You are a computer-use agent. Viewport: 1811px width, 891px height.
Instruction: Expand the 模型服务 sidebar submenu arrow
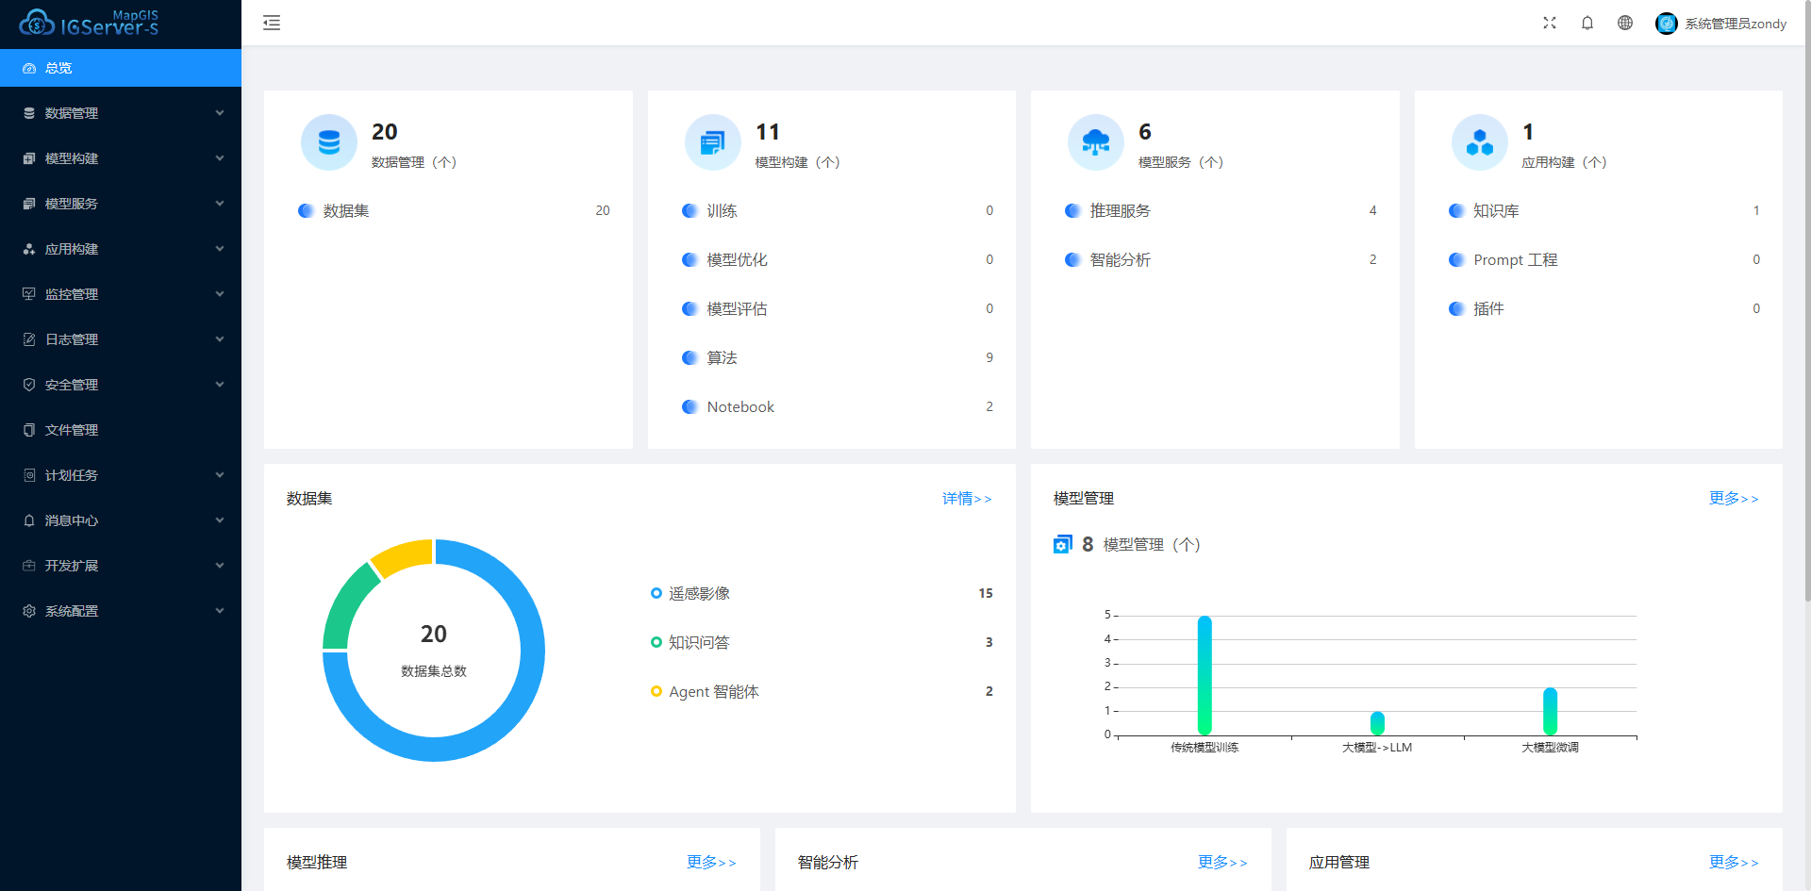pos(220,204)
